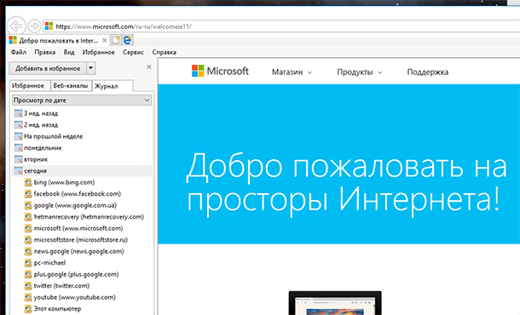Image resolution: width=520 pixels, height=315 pixels.
Task: Click the calendar icon next to 'вторник'
Action: point(18,159)
